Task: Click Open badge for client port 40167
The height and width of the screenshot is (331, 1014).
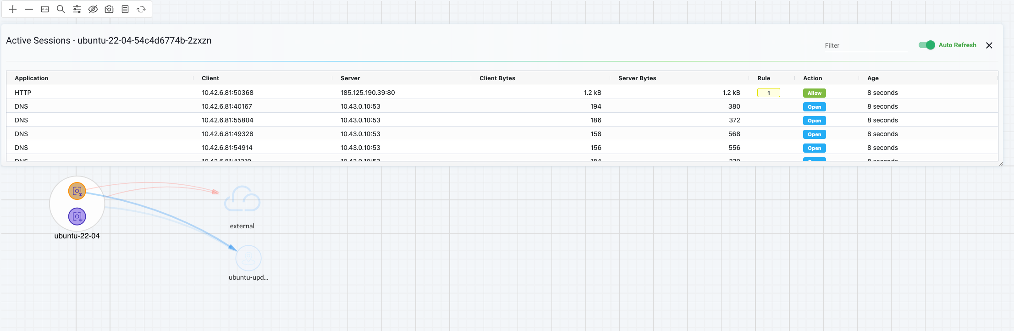Action: point(815,107)
